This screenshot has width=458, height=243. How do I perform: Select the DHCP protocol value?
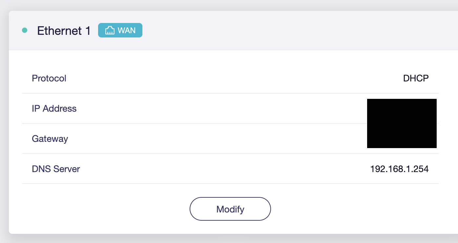(x=416, y=78)
